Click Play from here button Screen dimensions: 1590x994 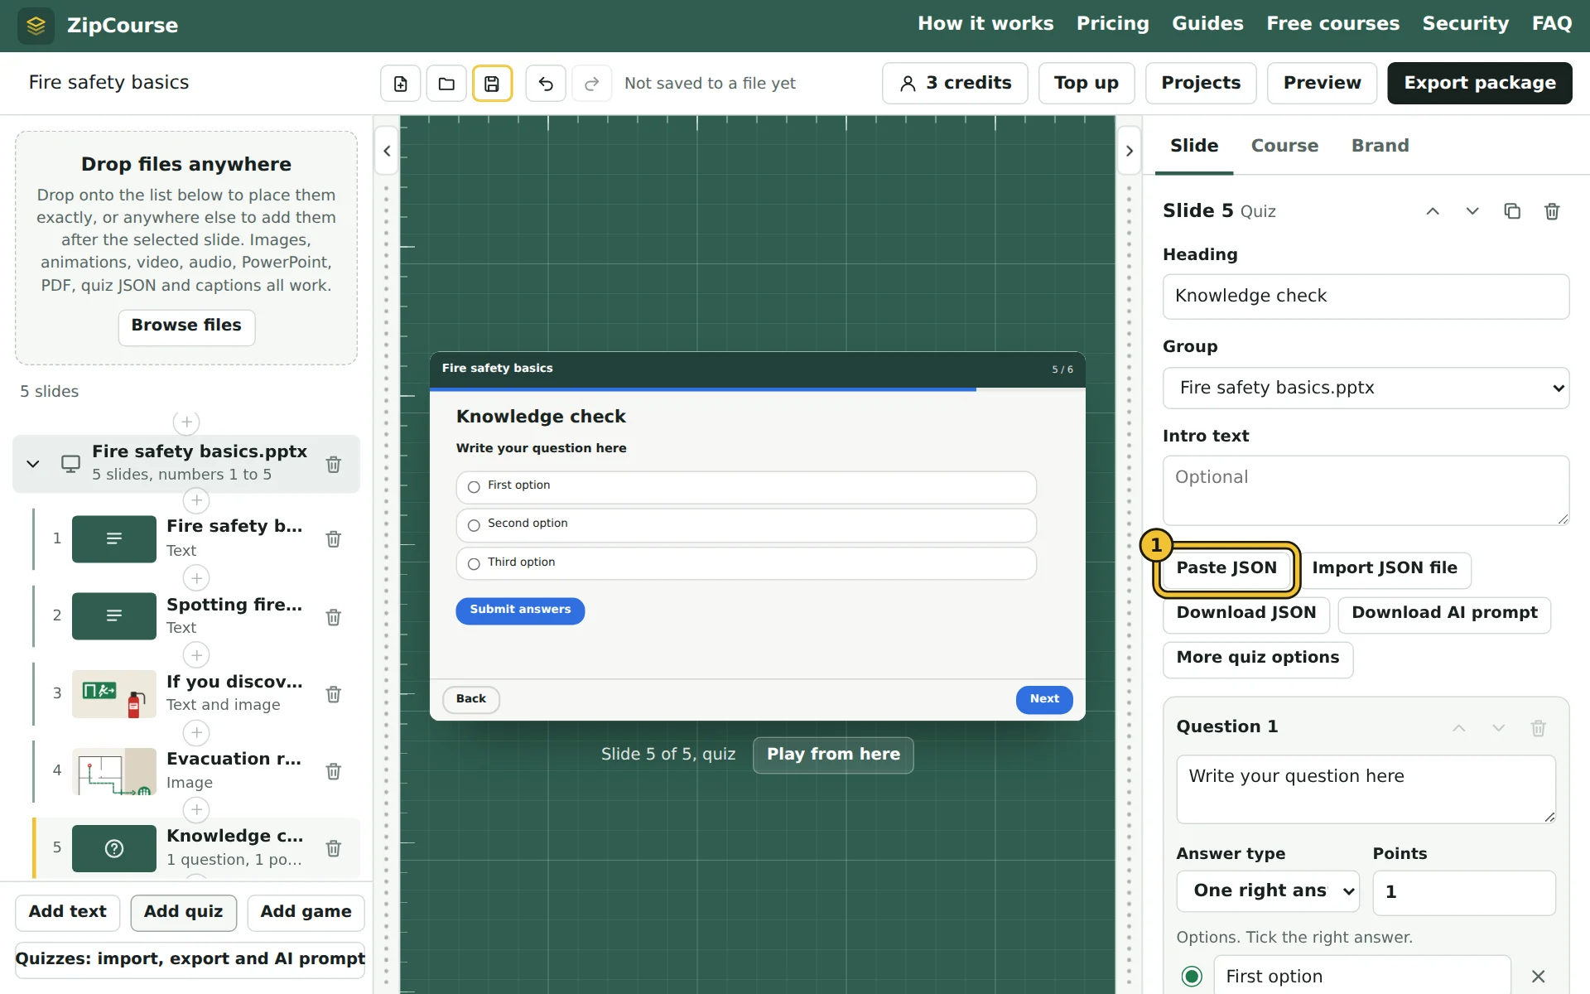pos(833,755)
